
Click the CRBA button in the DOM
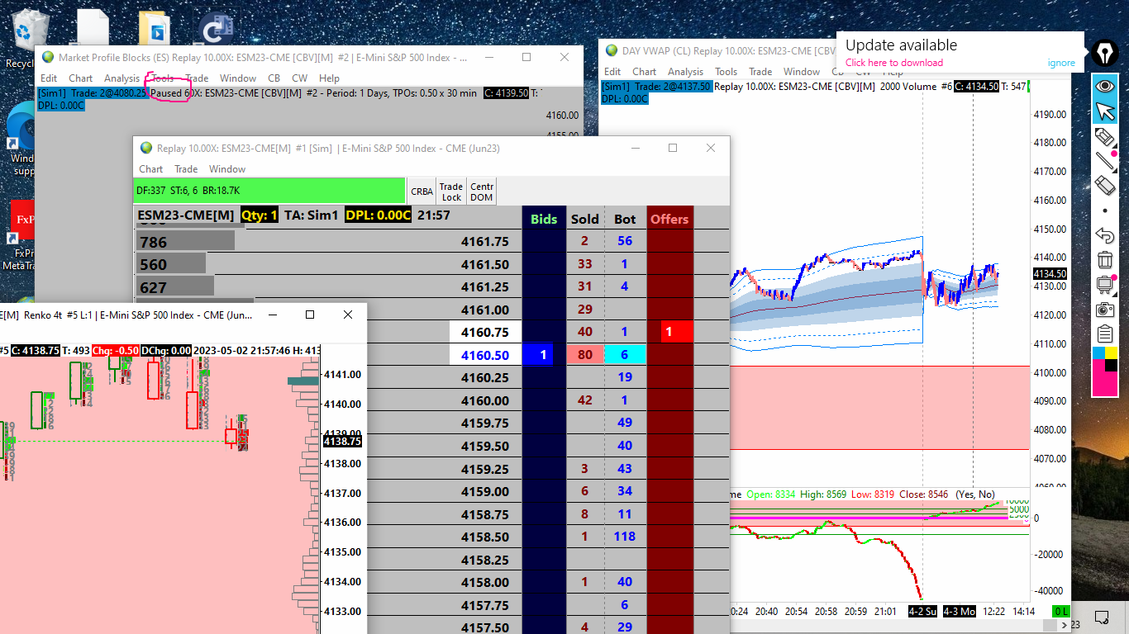(x=422, y=192)
